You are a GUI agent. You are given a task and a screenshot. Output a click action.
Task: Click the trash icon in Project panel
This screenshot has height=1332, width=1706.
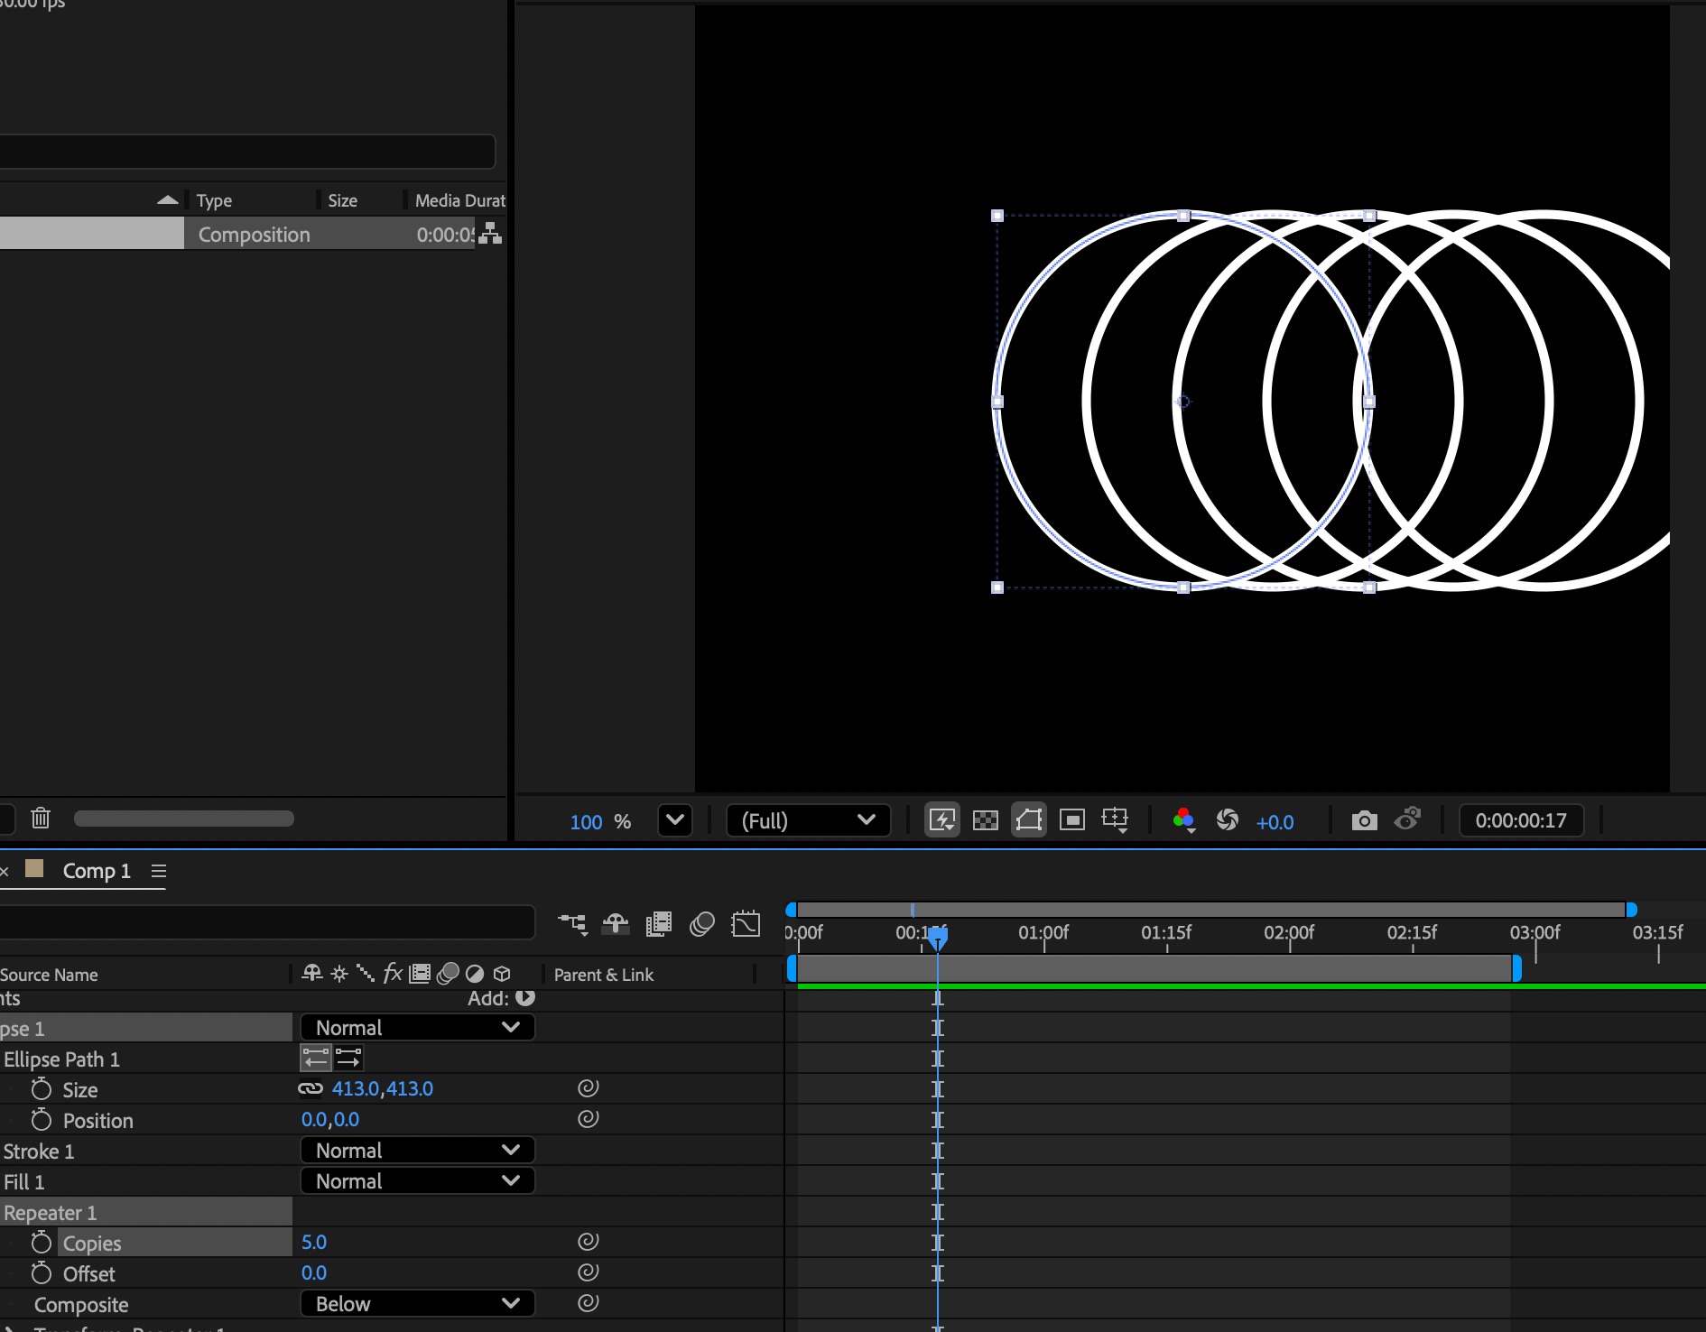(41, 819)
